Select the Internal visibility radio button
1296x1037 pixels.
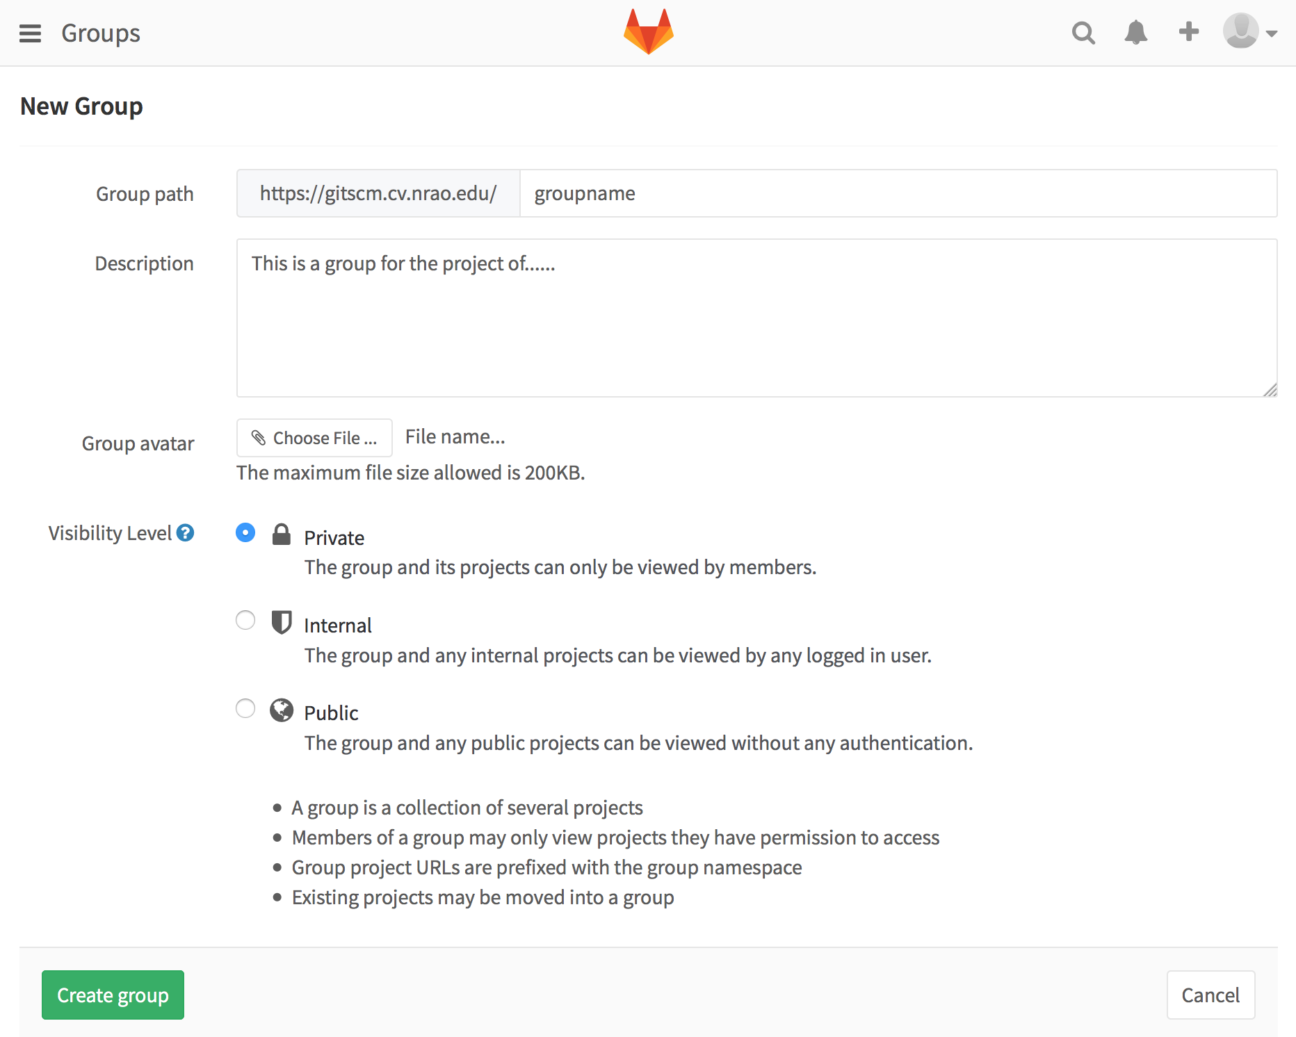[245, 620]
